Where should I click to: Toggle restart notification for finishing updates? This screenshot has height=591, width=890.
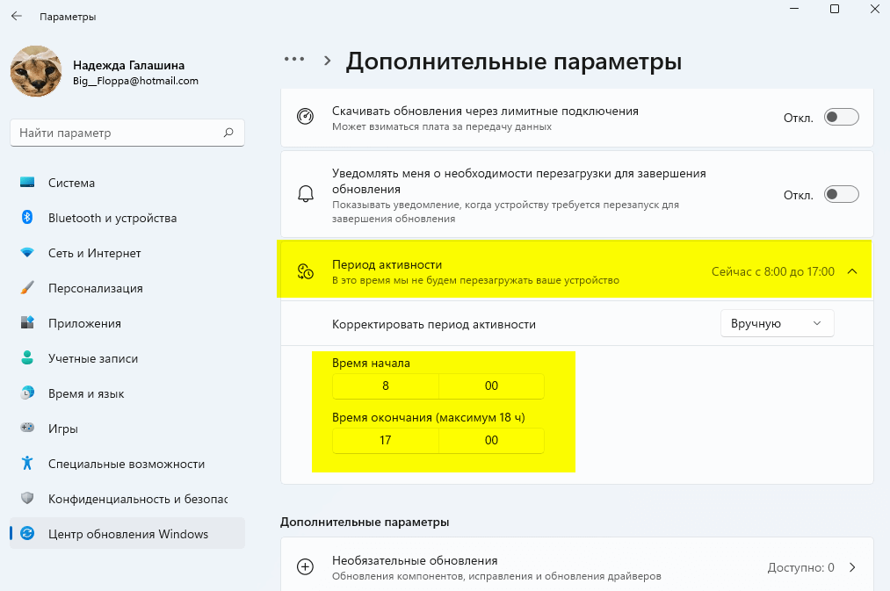click(x=841, y=195)
